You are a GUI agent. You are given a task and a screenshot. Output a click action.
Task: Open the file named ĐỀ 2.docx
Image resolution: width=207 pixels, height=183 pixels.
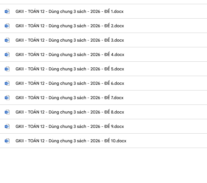70,26
